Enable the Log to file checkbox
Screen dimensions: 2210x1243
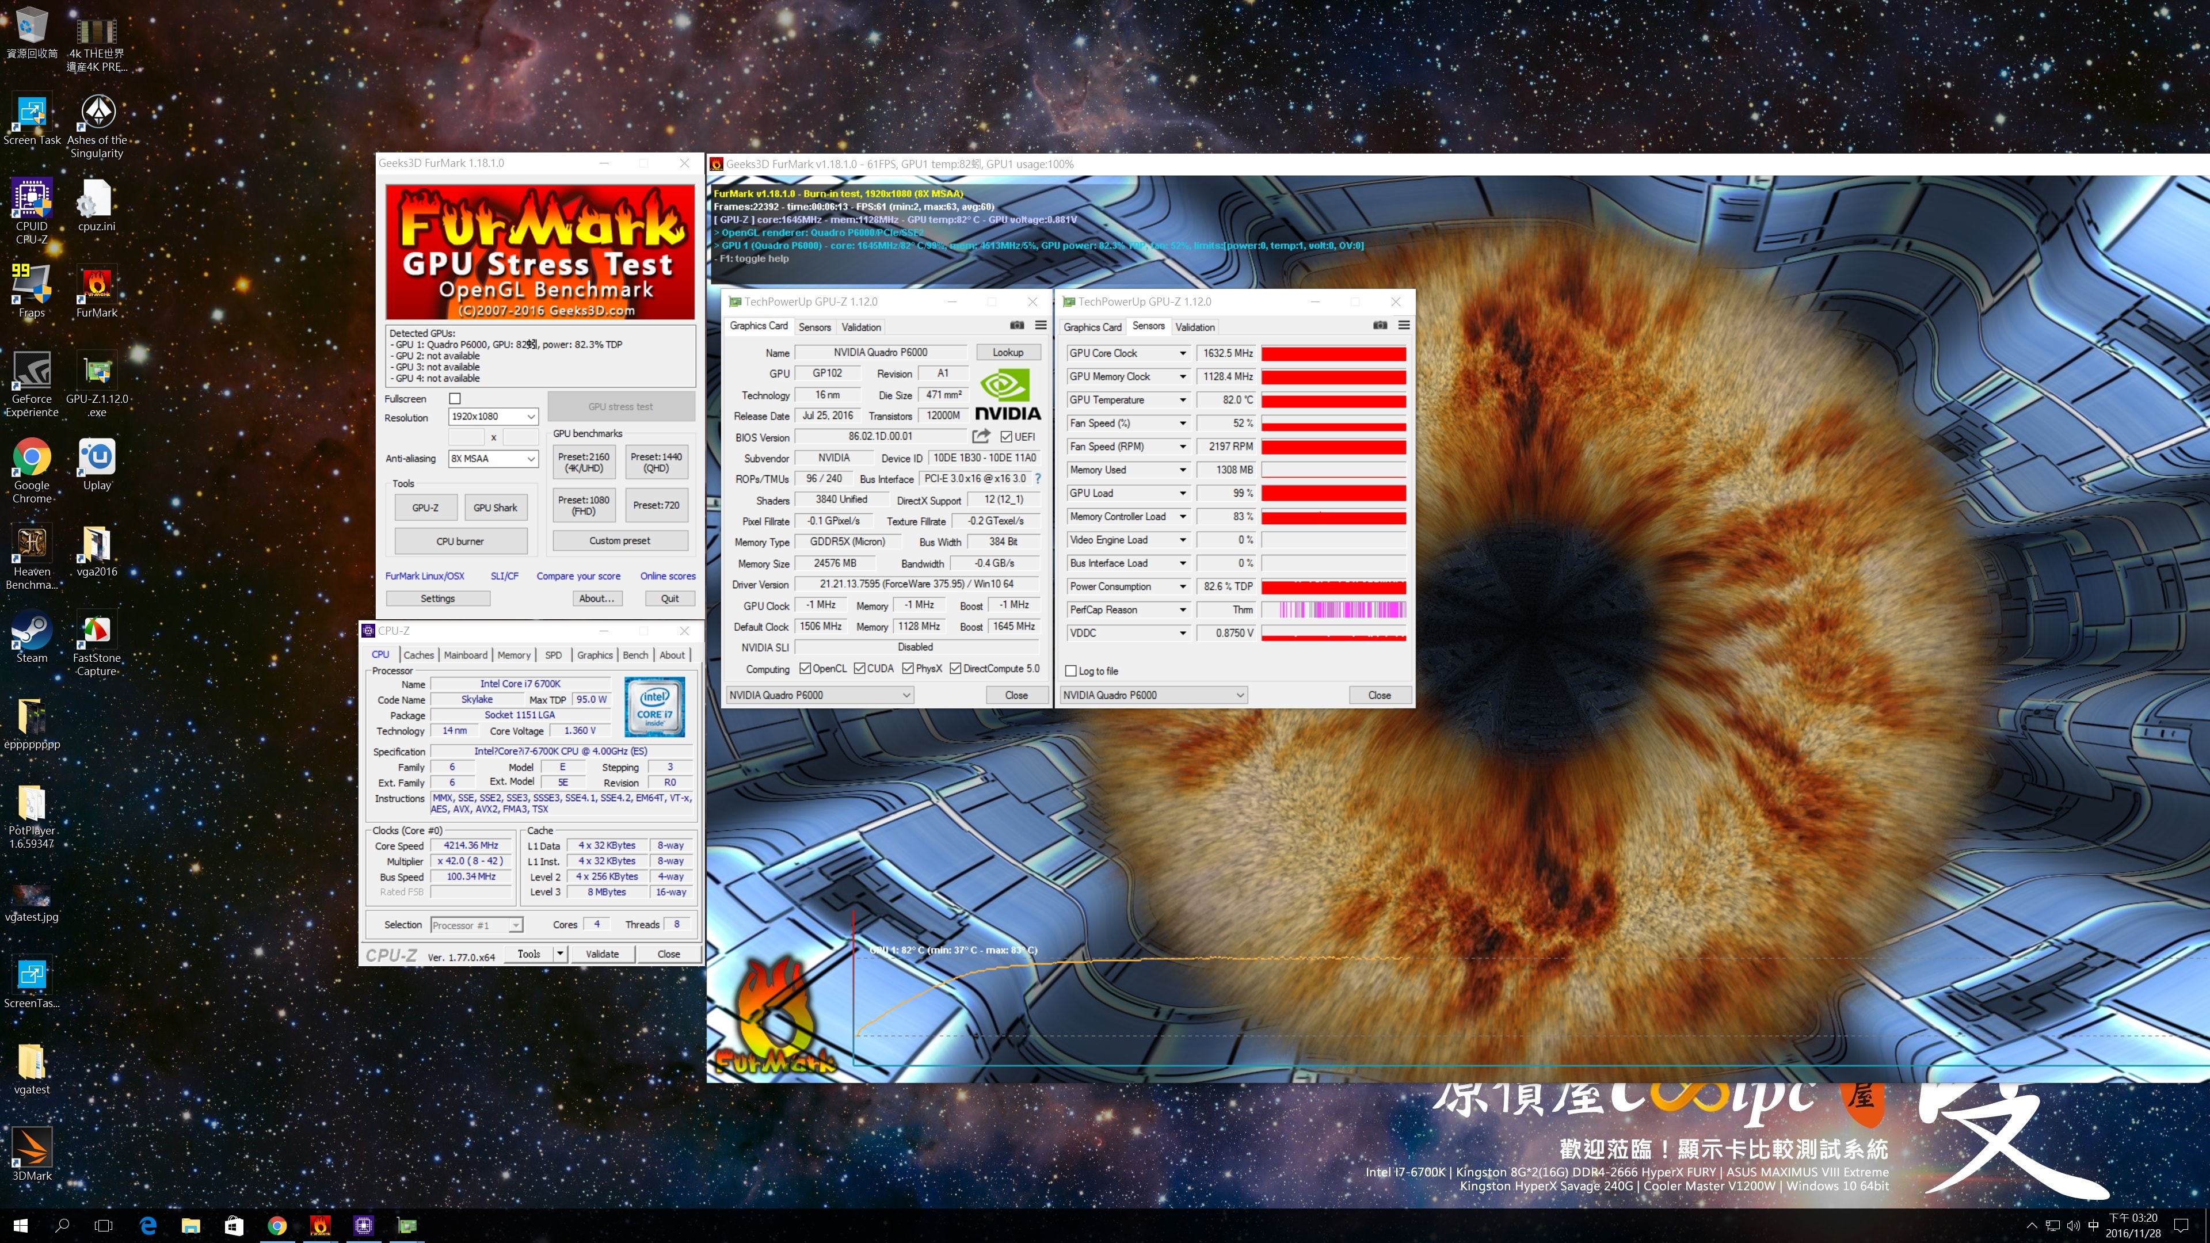tap(1070, 671)
